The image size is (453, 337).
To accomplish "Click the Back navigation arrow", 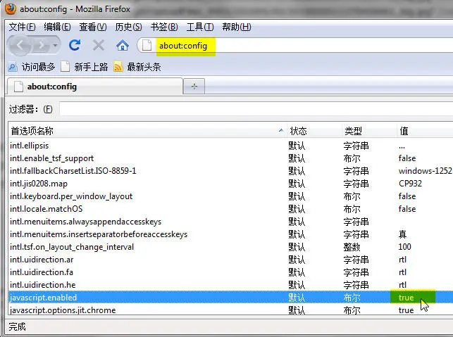I will pos(20,45).
